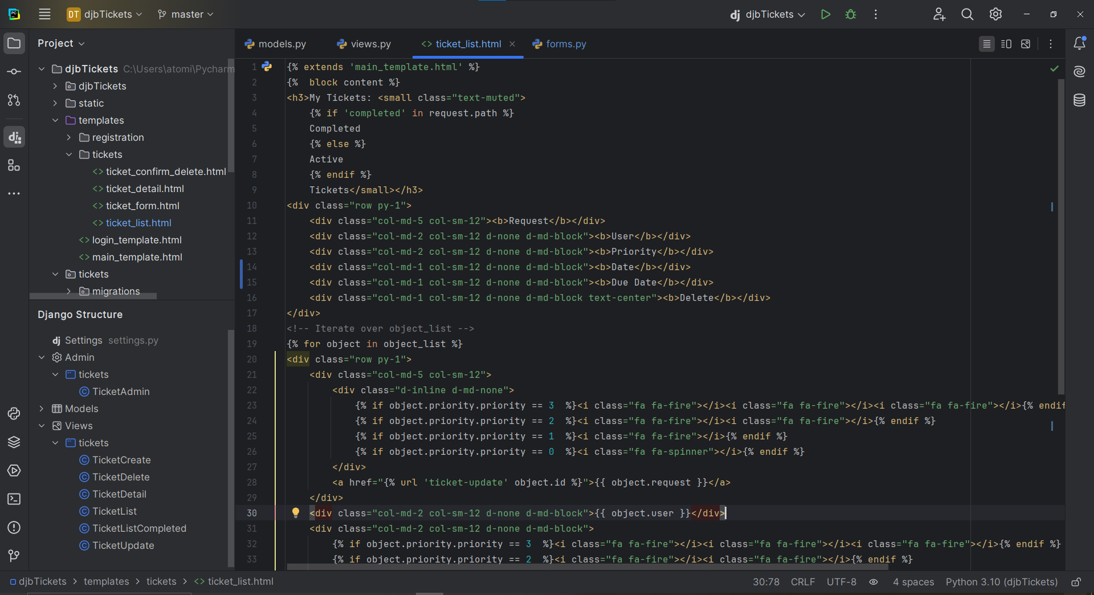
Task: Switch to forms.py tab
Action: click(x=560, y=44)
